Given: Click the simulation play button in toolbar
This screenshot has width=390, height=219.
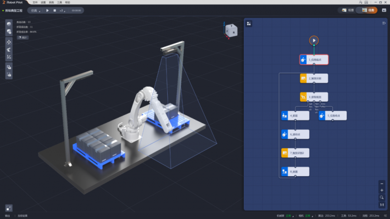Looking at the screenshot, I should (x=47, y=10).
